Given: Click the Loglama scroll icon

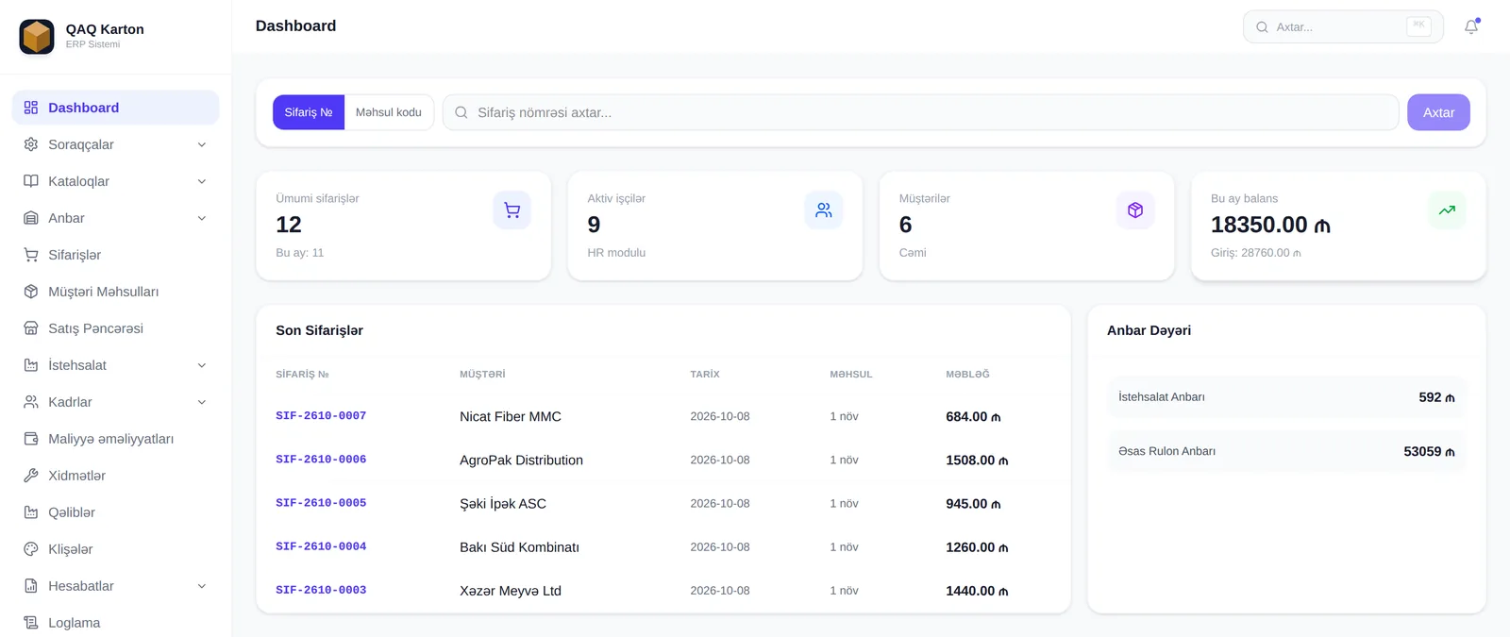Looking at the screenshot, I should pyautogui.click(x=31, y=623).
